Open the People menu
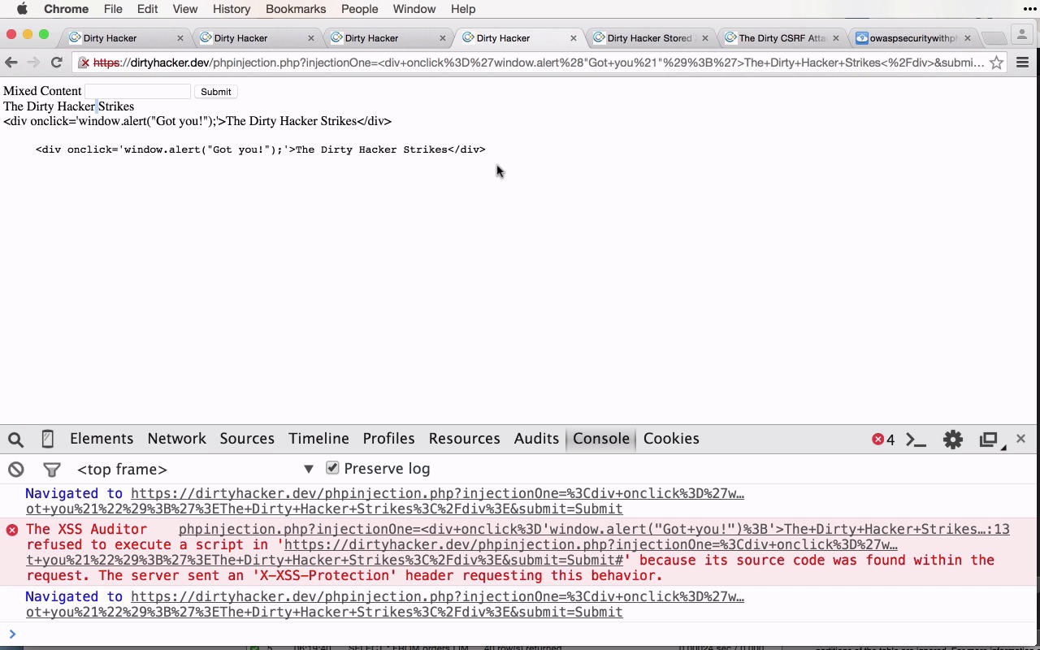Screen dimensions: 1040x650 [359, 9]
